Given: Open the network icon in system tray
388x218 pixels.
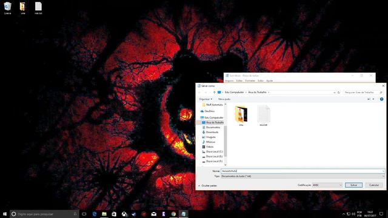Looking at the screenshot, I should pyautogui.click(x=349, y=214).
